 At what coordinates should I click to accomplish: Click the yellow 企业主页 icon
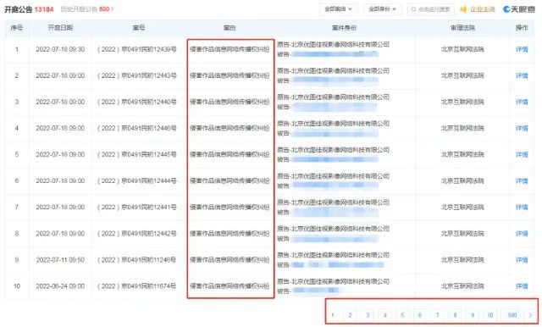click(463, 9)
